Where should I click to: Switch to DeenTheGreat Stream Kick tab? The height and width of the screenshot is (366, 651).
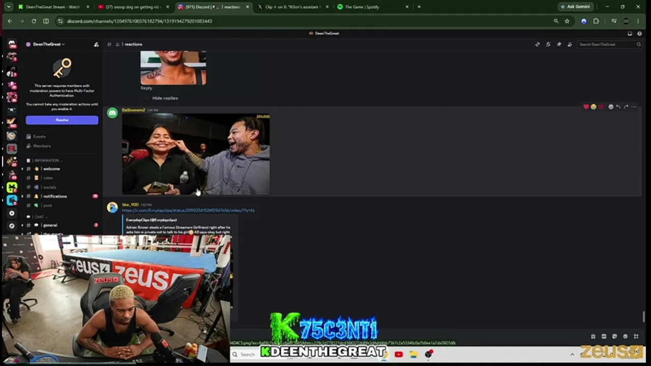[x=53, y=7]
